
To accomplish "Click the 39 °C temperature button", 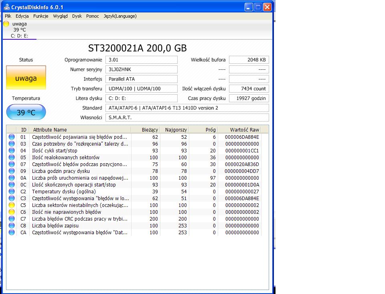I will (26, 112).
